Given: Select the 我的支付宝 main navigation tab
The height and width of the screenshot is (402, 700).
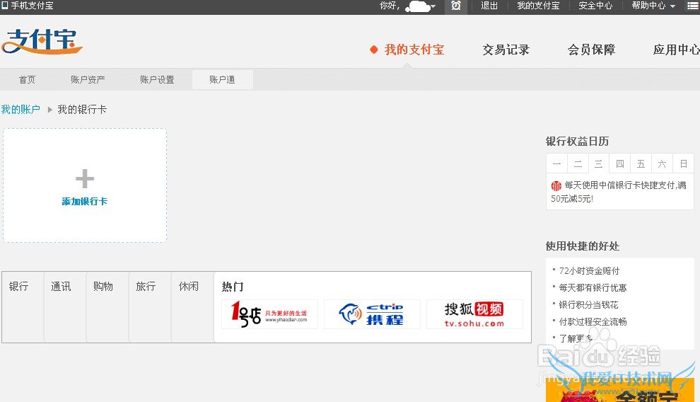Looking at the screenshot, I should [x=414, y=50].
